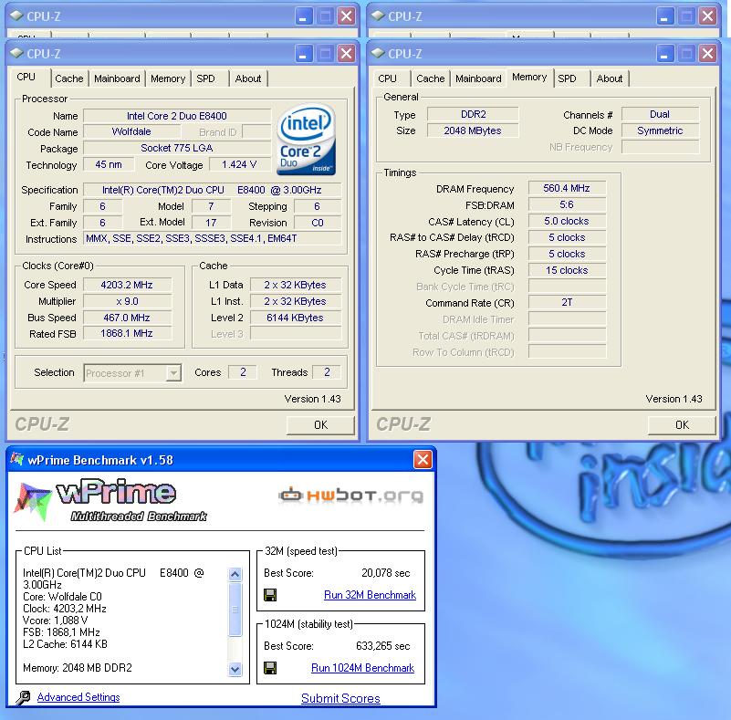Screen dimensions: 731x720
Task: Click the memory Type value DDR2
Action: click(x=472, y=115)
